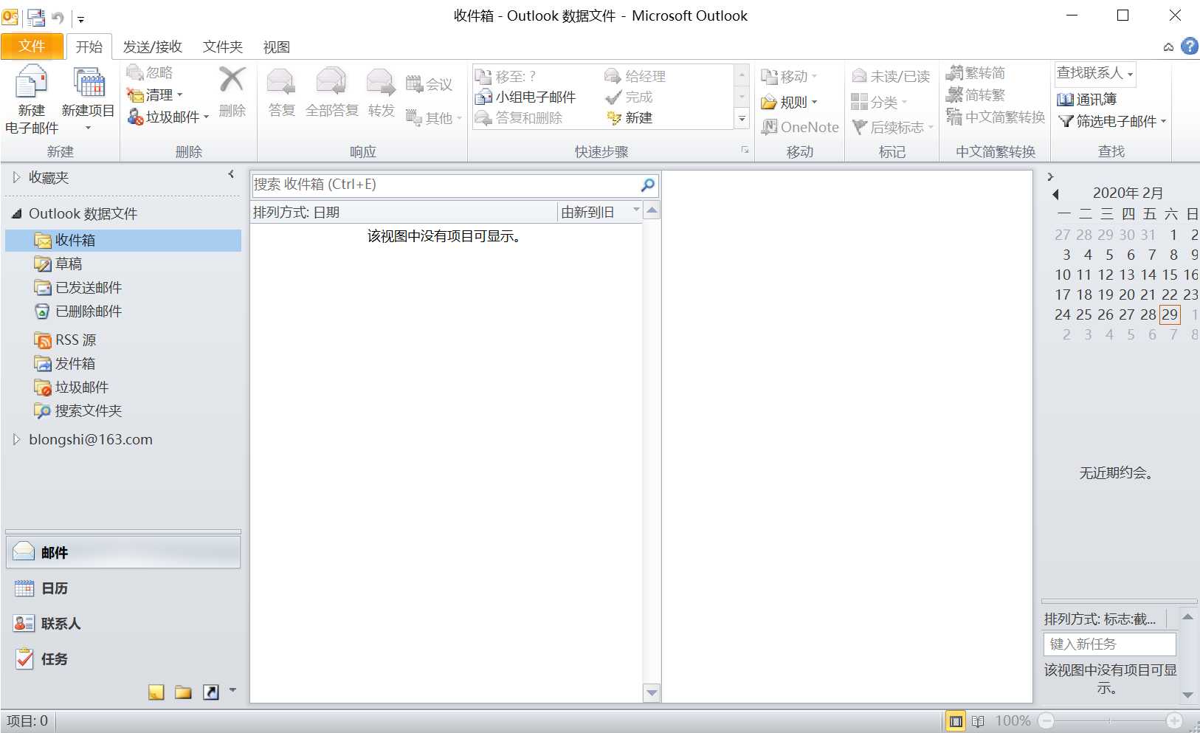Viewport: 1200px width, 733px height.
Task: Switch to the Contacts (联系人) module
Action: point(123,624)
